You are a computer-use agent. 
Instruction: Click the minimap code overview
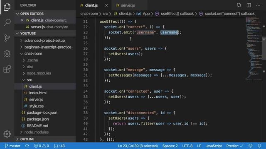pos(254,49)
